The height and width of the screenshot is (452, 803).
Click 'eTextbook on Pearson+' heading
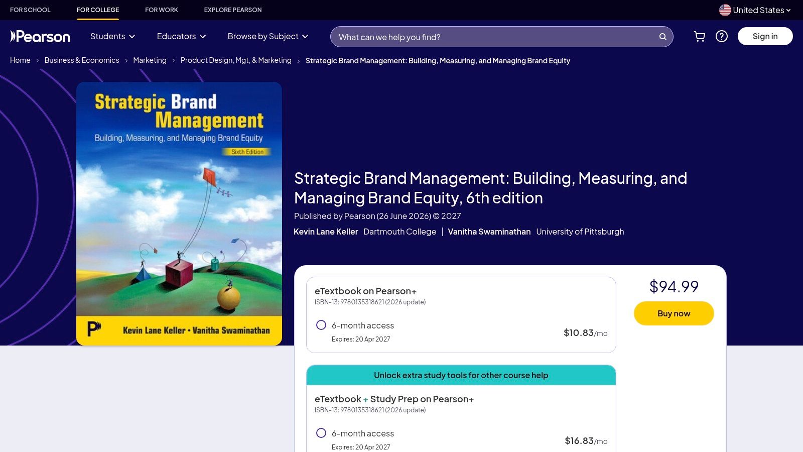pos(365,291)
